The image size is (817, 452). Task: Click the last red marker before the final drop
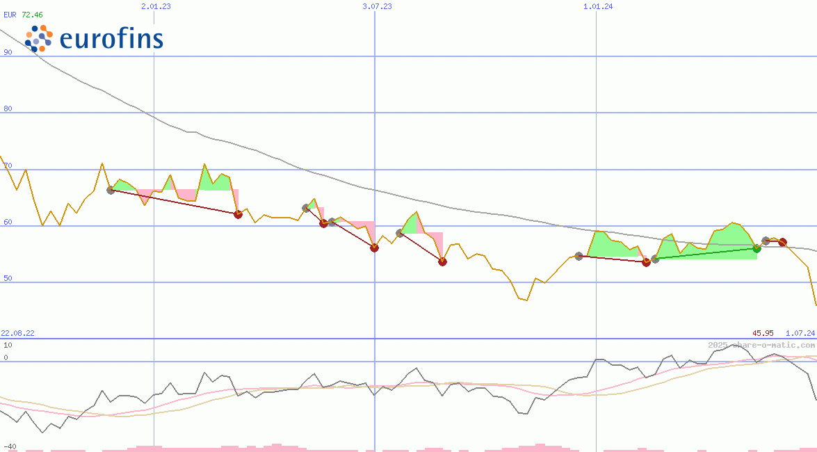point(782,243)
